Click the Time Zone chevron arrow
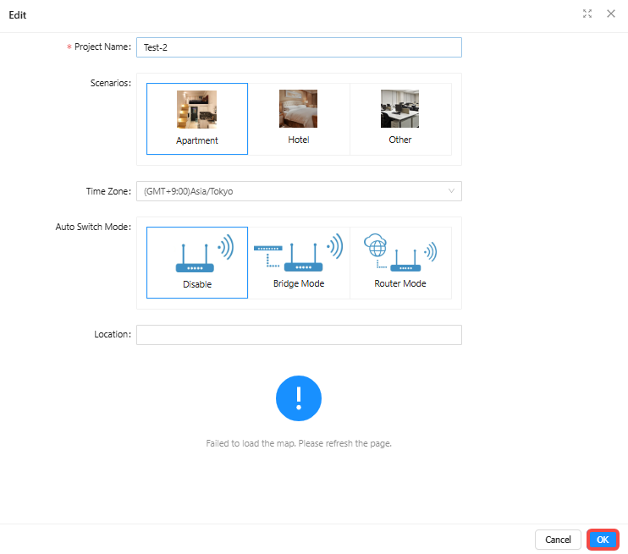The height and width of the screenshot is (554, 628). [x=451, y=191]
